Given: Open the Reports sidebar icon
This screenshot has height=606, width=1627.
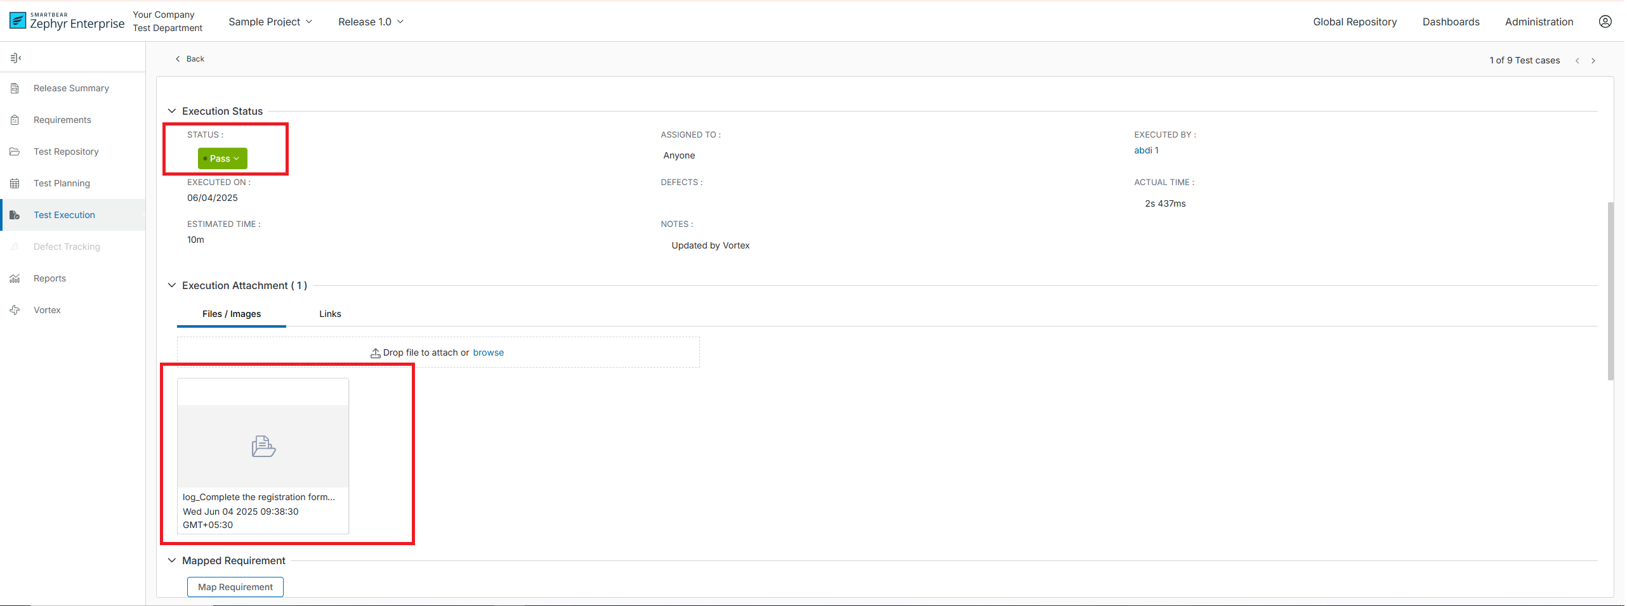Looking at the screenshot, I should click(15, 278).
